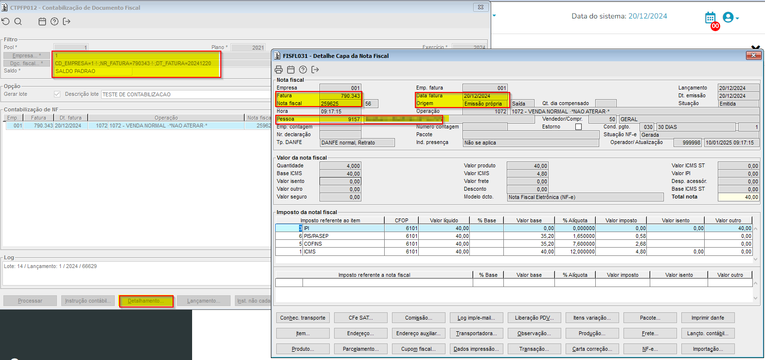Click the help icon in CTPFP012 toolbar
The image size is (765, 360).
pyautogui.click(x=54, y=21)
